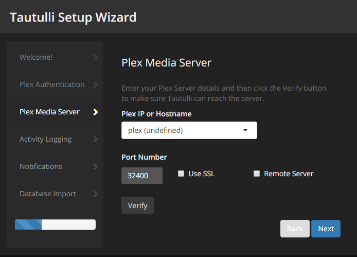Viewport: 357px width, 257px height.
Task: Click the Back button
Action: pyautogui.click(x=295, y=229)
